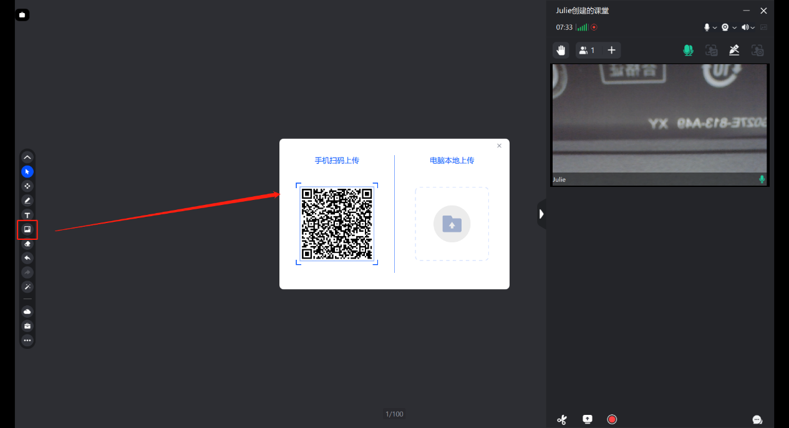Click the red record button at bottom
789x428 pixels.
[612, 419]
